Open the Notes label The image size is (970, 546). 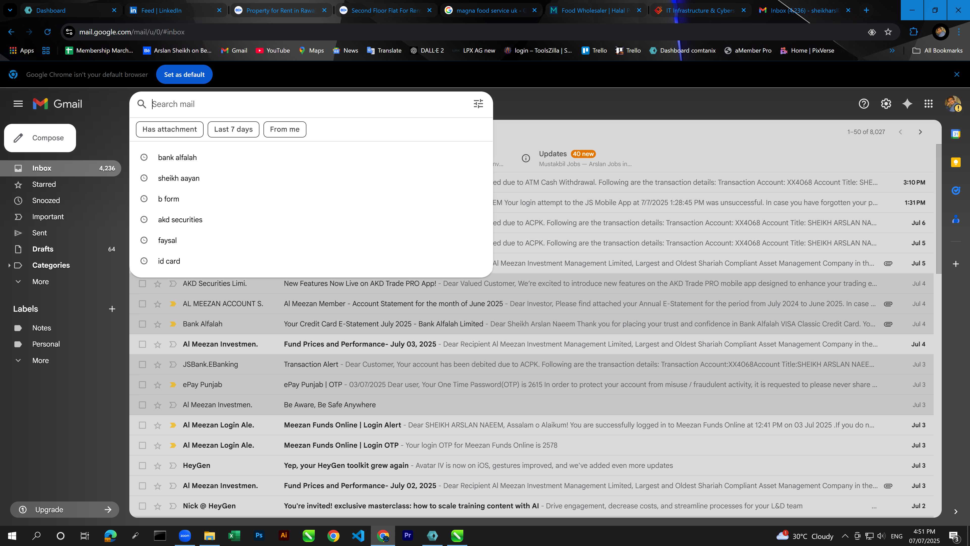click(41, 328)
